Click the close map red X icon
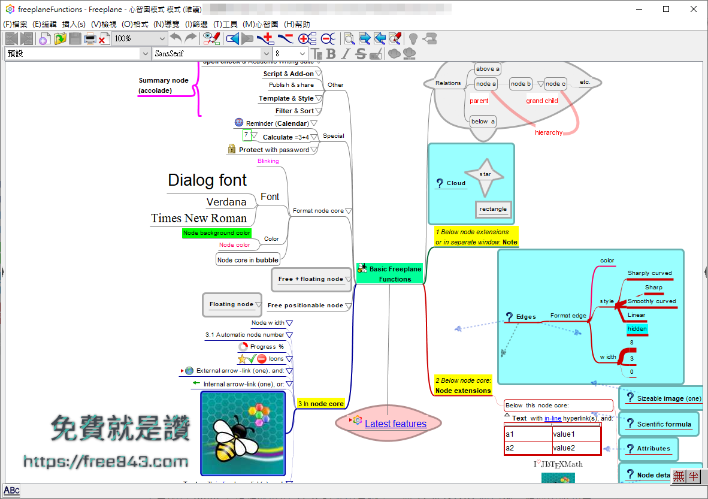708x499 pixels. (x=104, y=39)
